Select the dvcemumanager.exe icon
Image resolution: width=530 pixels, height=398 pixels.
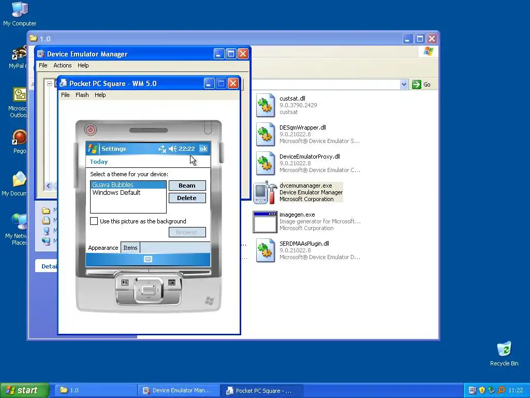coord(265,192)
